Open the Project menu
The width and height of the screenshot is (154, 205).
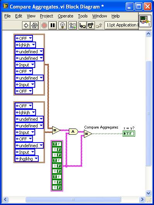46,16
